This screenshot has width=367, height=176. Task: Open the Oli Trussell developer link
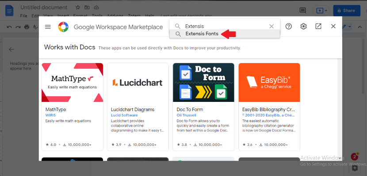[186, 115]
